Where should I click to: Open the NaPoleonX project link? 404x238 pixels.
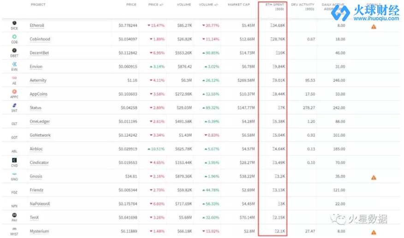[40, 204]
